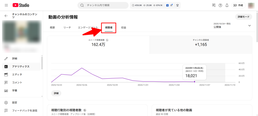Switch to the リーチ tab

tap(67, 27)
